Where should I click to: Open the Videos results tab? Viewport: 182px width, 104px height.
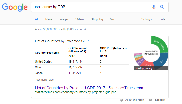click(x=80, y=19)
